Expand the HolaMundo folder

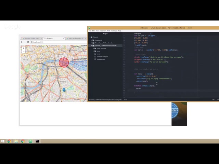91,40
